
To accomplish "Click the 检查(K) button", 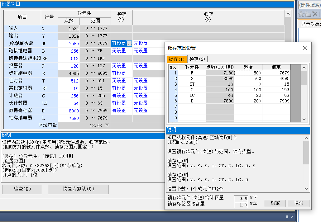I will click(x=22, y=189).
